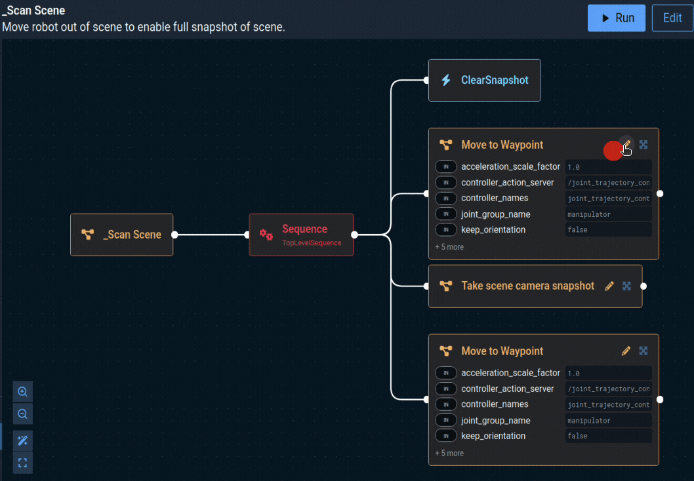
Task: Click the Run button
Action: (616, 18)
